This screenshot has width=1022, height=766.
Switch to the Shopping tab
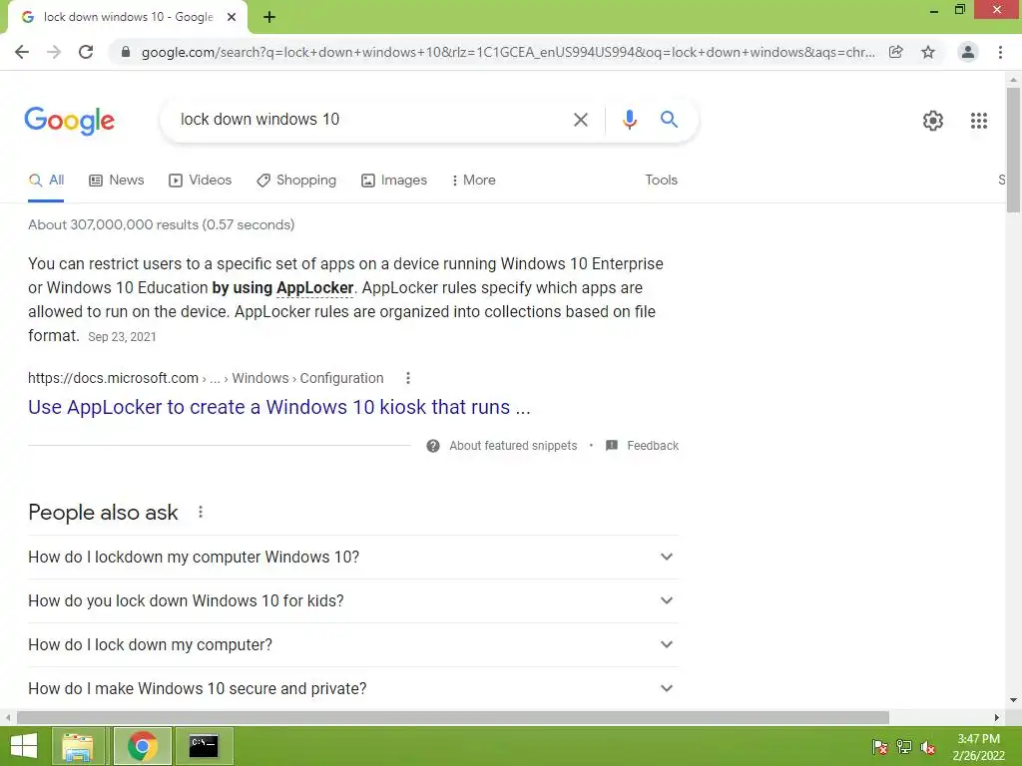(x=296, y=181)
